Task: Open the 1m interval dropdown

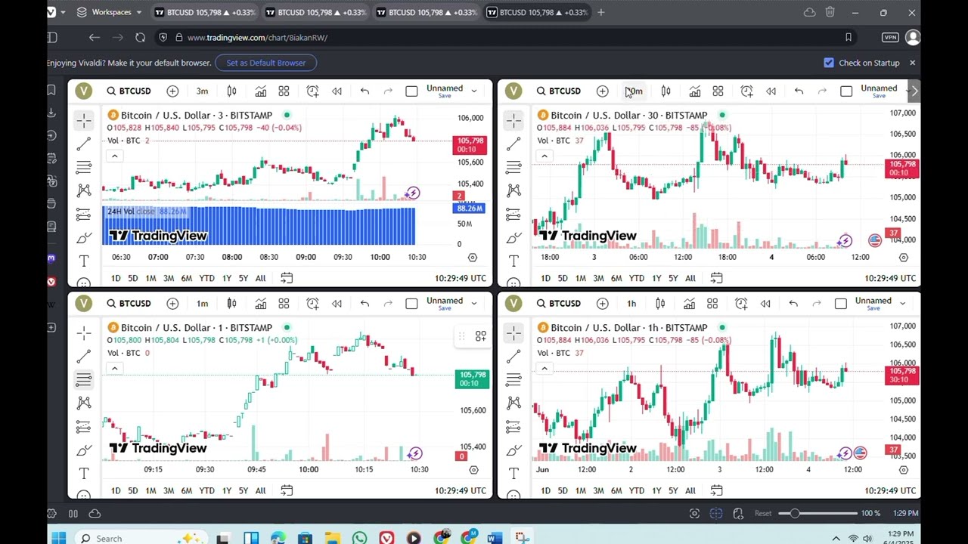Action: pyautogui.click(x=202, y=303)
